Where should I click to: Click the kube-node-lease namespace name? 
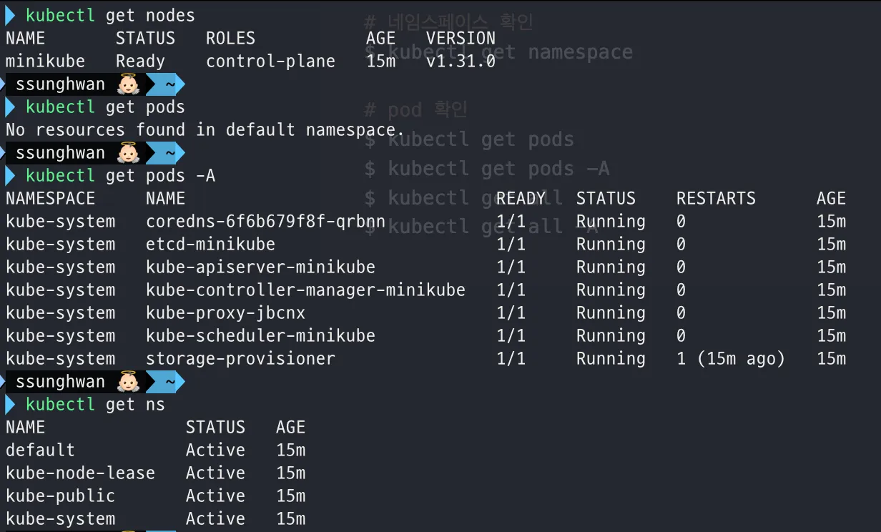[x=80, y=473]
